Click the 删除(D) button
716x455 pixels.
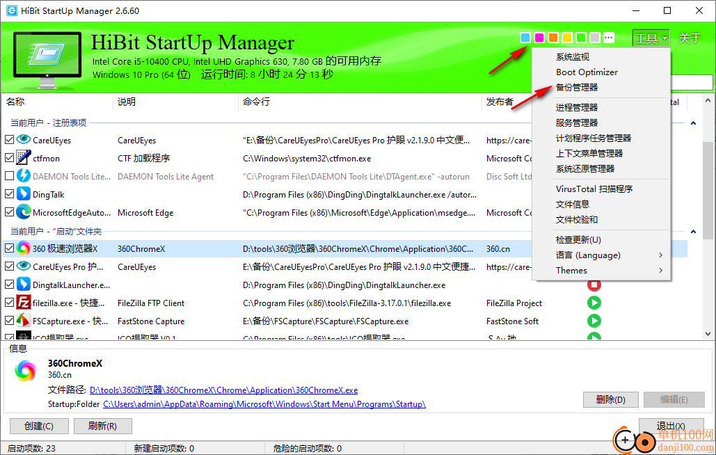[610, 400]
